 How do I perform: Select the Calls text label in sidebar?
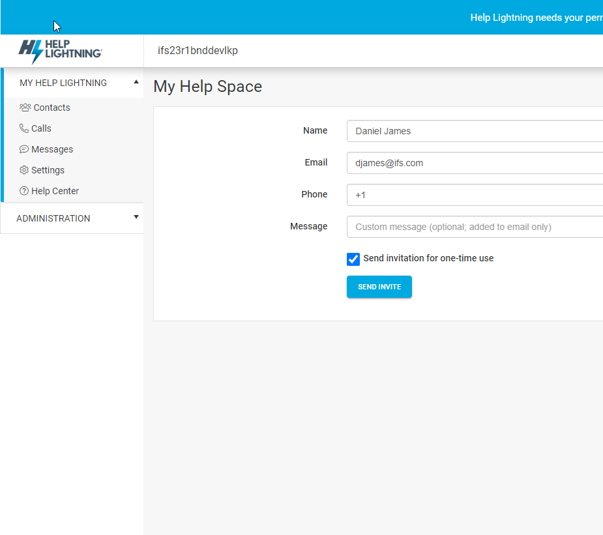pos(41,128)
